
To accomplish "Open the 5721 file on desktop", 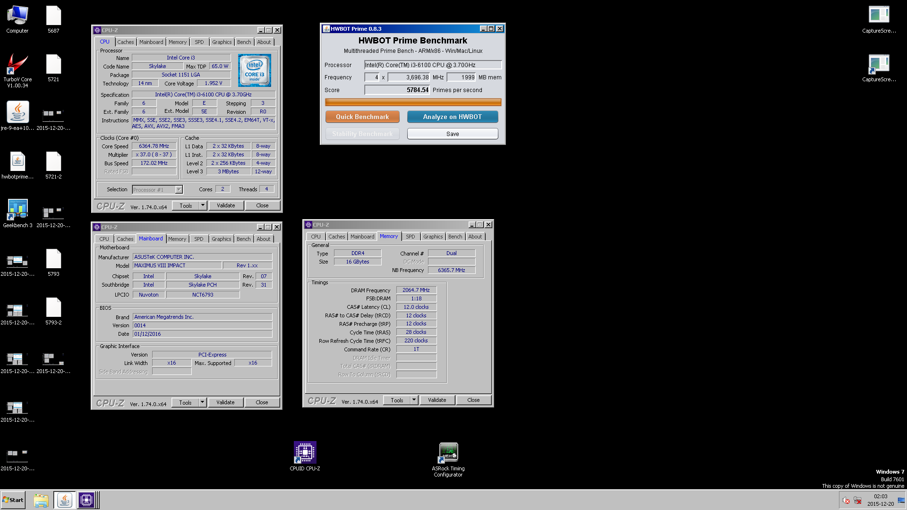I will 53,68.
